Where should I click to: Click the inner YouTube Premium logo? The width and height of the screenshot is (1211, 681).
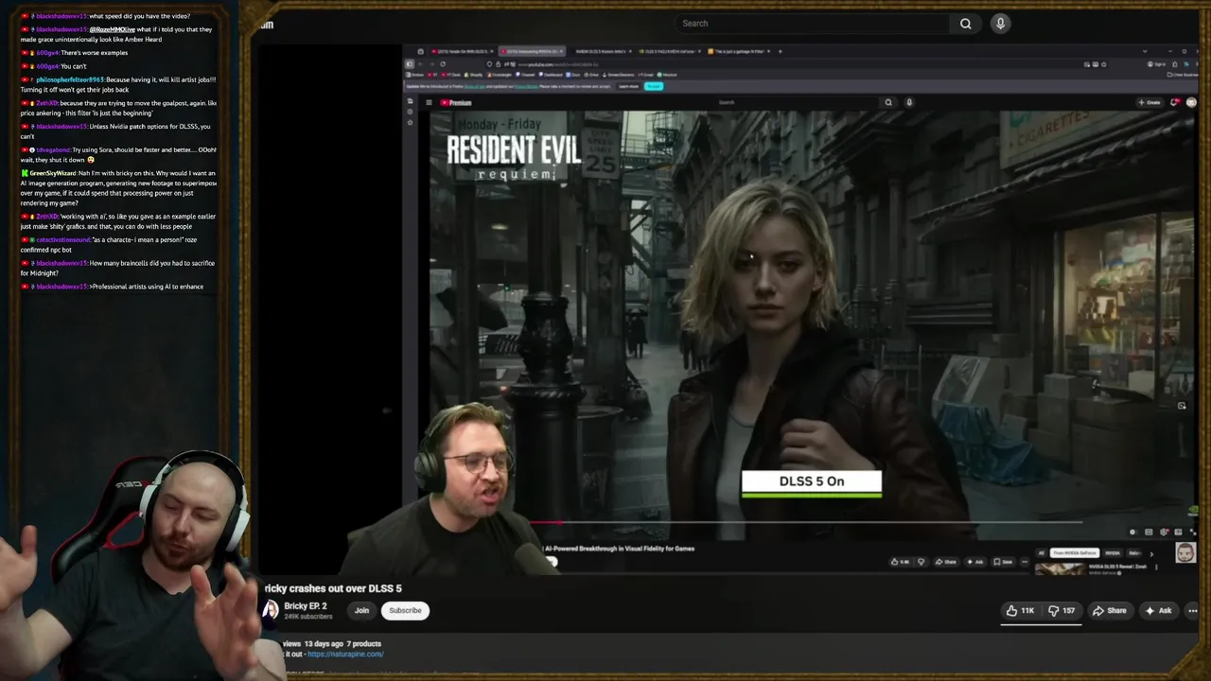click(456, 102)
